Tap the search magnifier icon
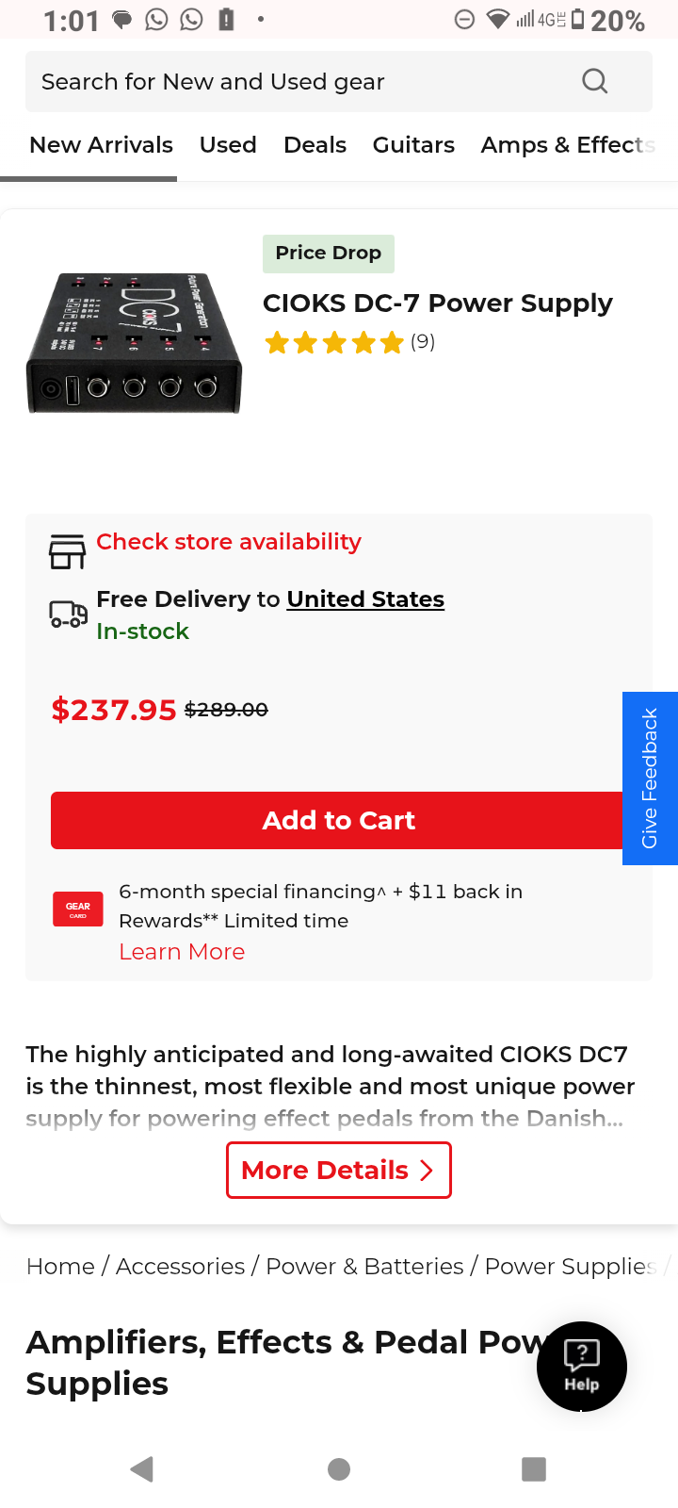 tap(594, 81)
